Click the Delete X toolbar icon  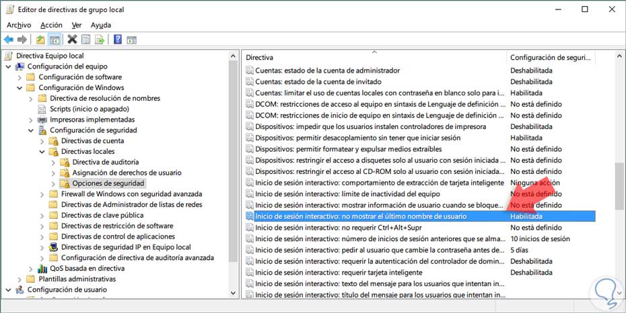click(72, 39)
